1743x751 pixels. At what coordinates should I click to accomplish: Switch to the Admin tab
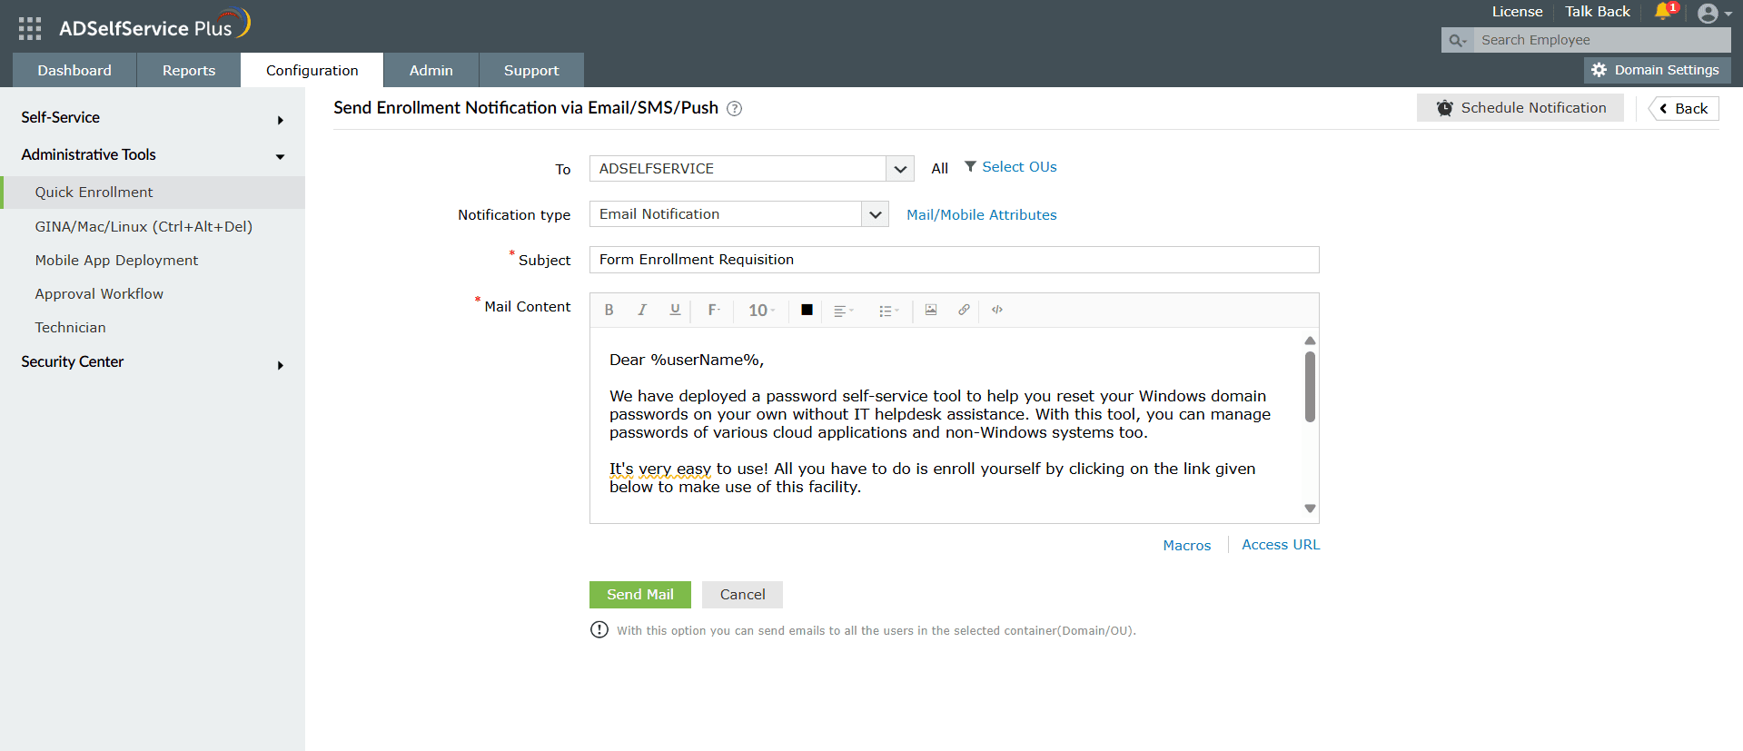point(431,70)
